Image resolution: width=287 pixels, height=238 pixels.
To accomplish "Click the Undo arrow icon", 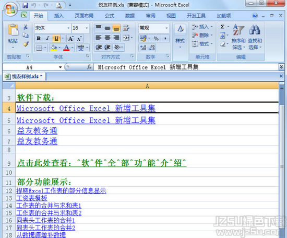I will click(x=34, y=5).
